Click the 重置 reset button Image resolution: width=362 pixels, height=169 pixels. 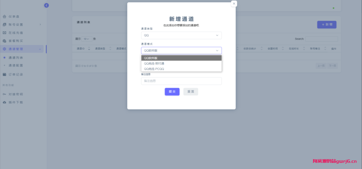coord(191,91)
